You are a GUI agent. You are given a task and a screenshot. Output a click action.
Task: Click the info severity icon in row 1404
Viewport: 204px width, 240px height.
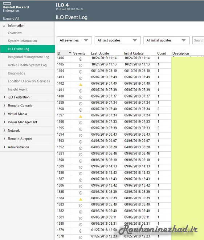click(x=81, y=72)
